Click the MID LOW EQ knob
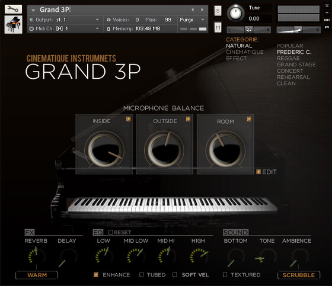The image size is (332, 286). click(136, 256)
